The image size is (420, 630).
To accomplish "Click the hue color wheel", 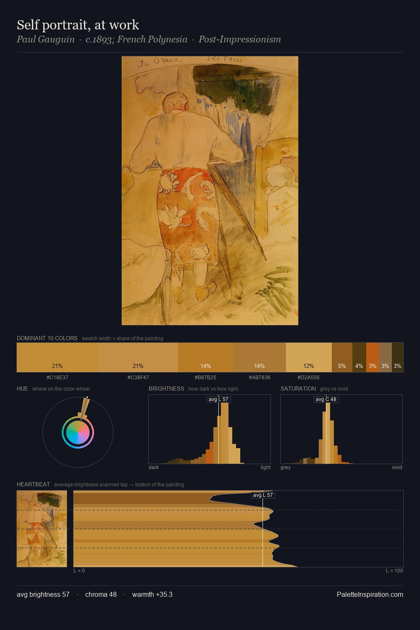I will 78,432.
